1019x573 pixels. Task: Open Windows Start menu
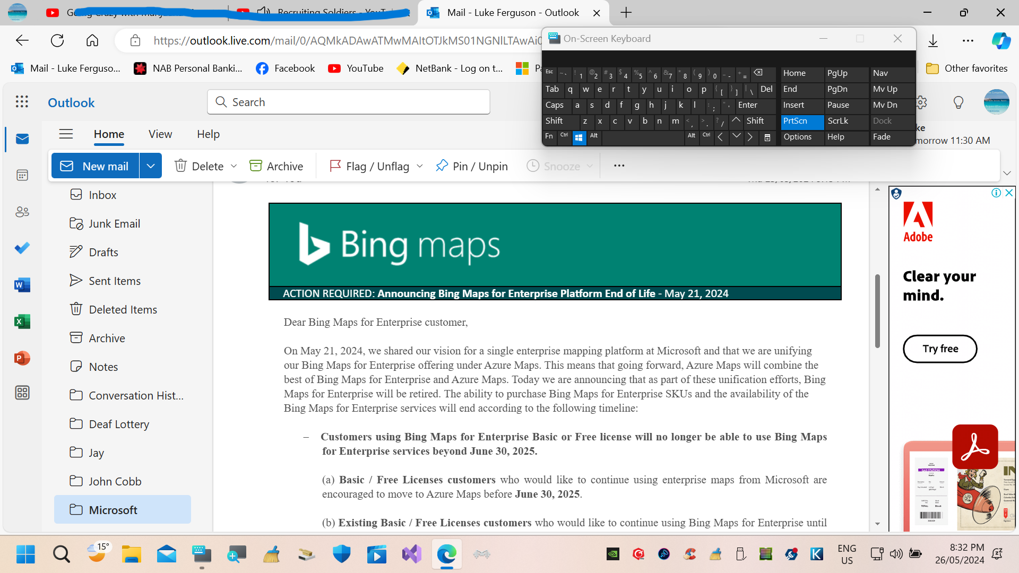(25, 554)
